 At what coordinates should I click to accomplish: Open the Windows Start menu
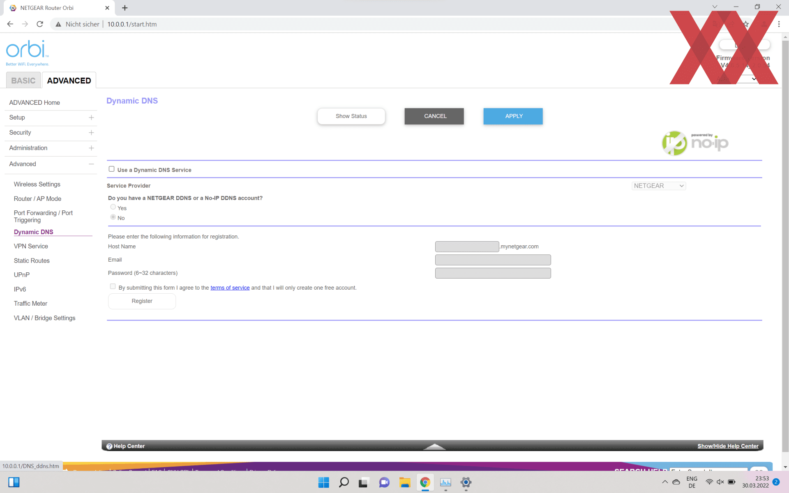click(x=324, y=482)
